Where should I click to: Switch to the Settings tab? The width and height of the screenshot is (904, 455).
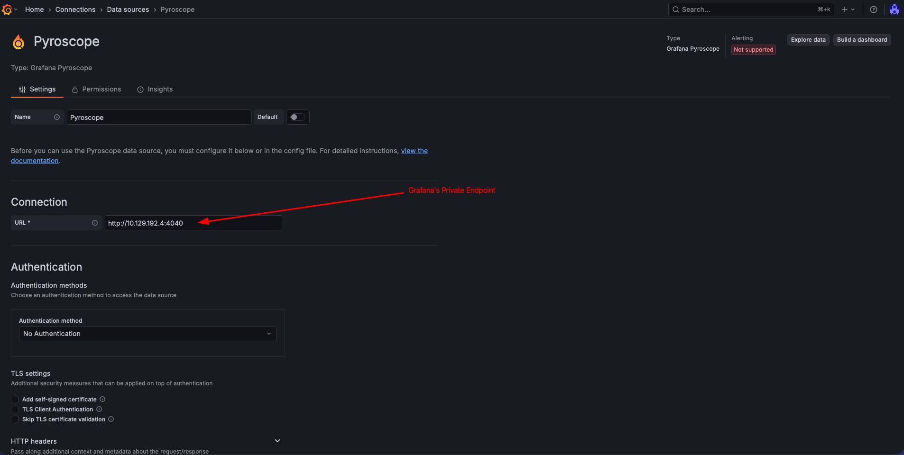(x=37, y=89)
